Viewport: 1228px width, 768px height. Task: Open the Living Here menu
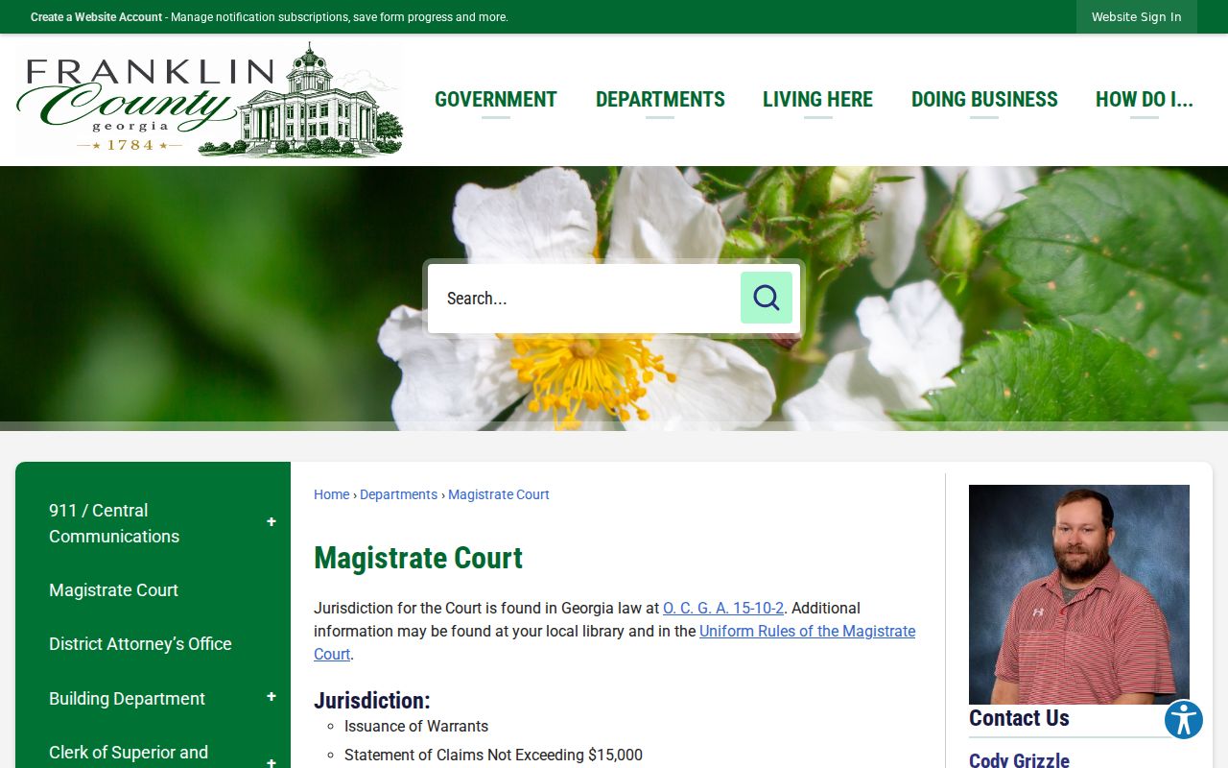tap(817, 100)
